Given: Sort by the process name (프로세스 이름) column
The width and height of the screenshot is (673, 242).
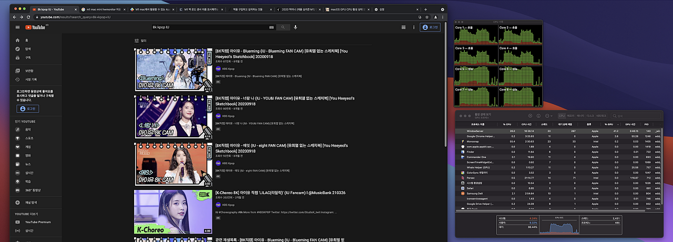Looking at the screenshot, I should tap(478, 124).
